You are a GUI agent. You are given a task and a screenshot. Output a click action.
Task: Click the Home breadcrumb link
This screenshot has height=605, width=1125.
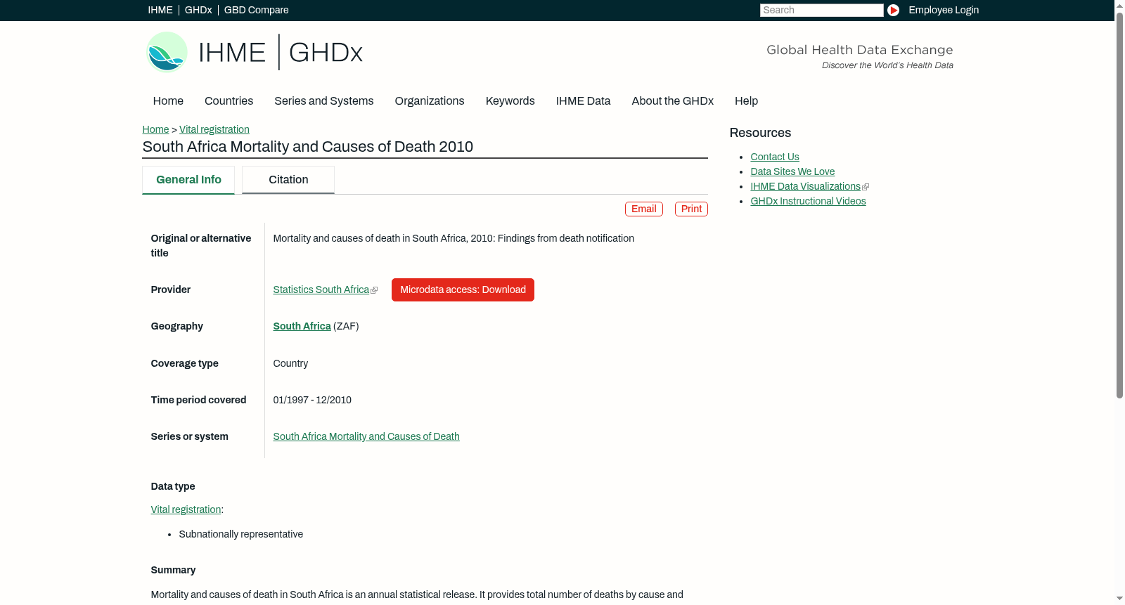click(155, 129)
